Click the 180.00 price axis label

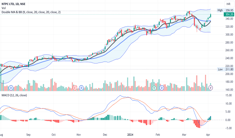(229, 82)
